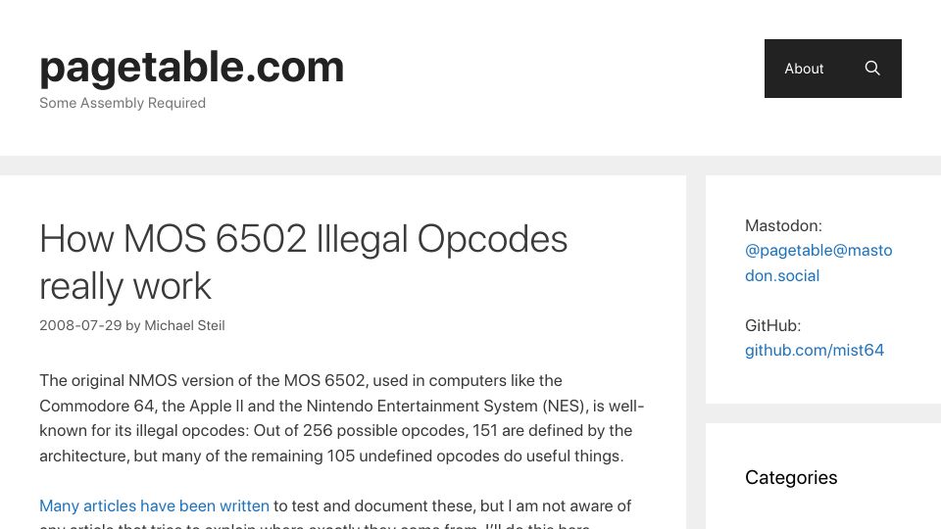Go to pagetable.com site title
941x529 pixels.
(192, 67)
